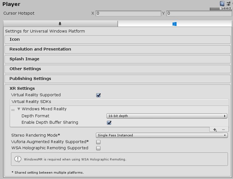The image size is (233, 179).
Task: Add a Virtual Reality SDK with plus
Action: click(x=215, y=130)
